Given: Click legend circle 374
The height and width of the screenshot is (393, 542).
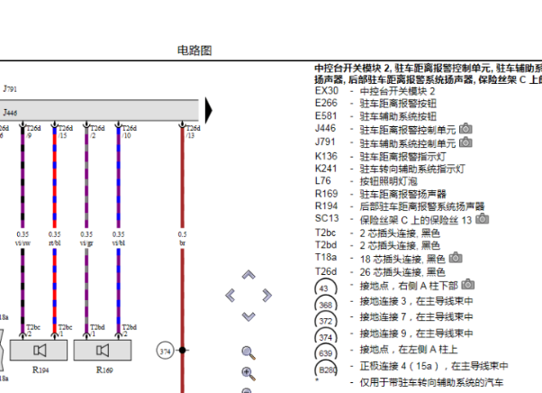Looking at the screenshot, I should (x=325, y=336).
